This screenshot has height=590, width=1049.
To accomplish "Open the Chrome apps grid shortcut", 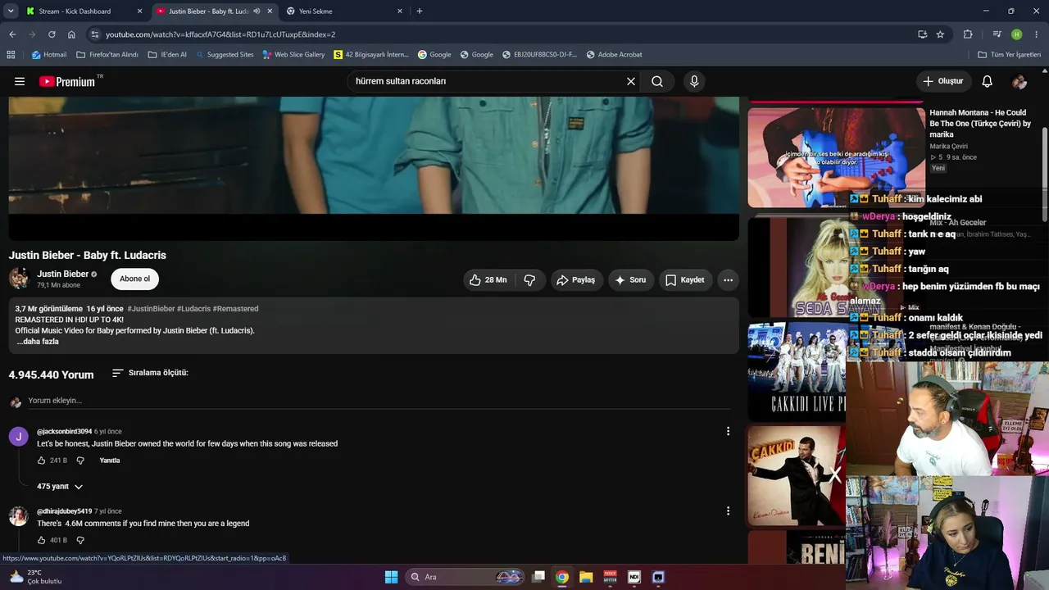I will tap(11, 55).
